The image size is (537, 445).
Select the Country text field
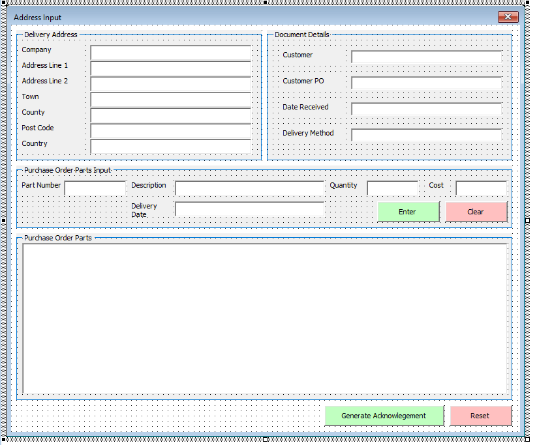click(x=170, y=147)
